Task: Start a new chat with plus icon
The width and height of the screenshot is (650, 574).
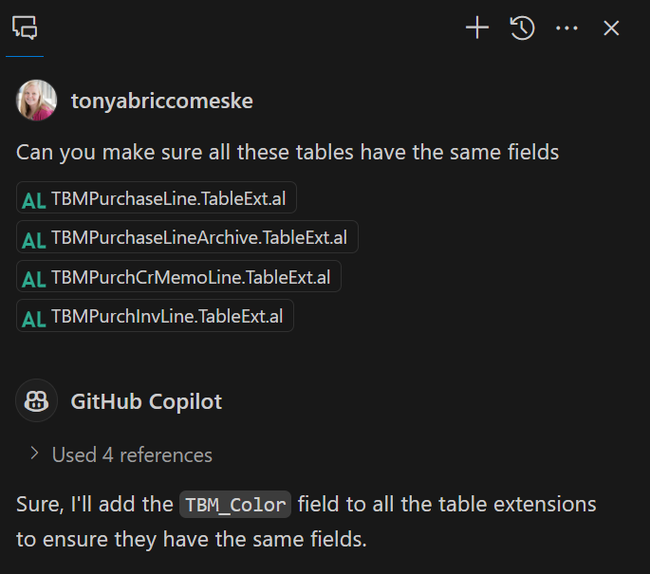Action: [x=476, y=28]
